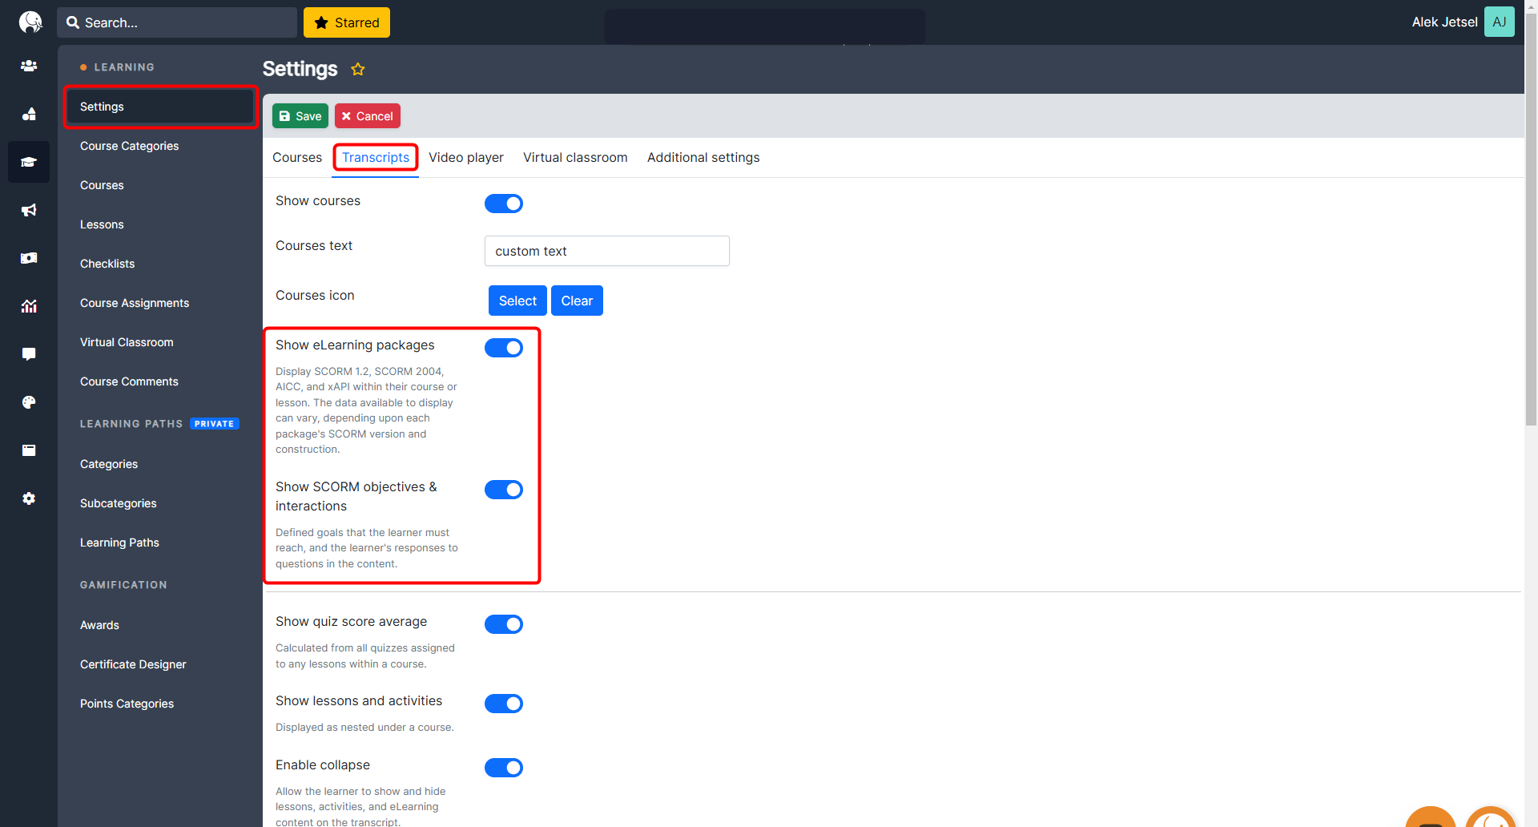Turn off Show quiz score average
The width and height of the screenshot is (1538, 827).
(503, 624)
